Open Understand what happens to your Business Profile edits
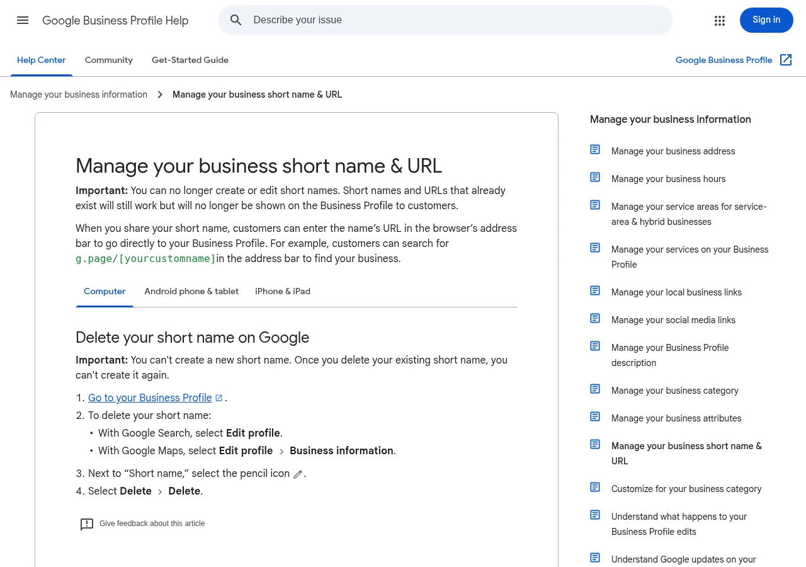806x567 pixels. pyautogui.click(x=679, y=524)
